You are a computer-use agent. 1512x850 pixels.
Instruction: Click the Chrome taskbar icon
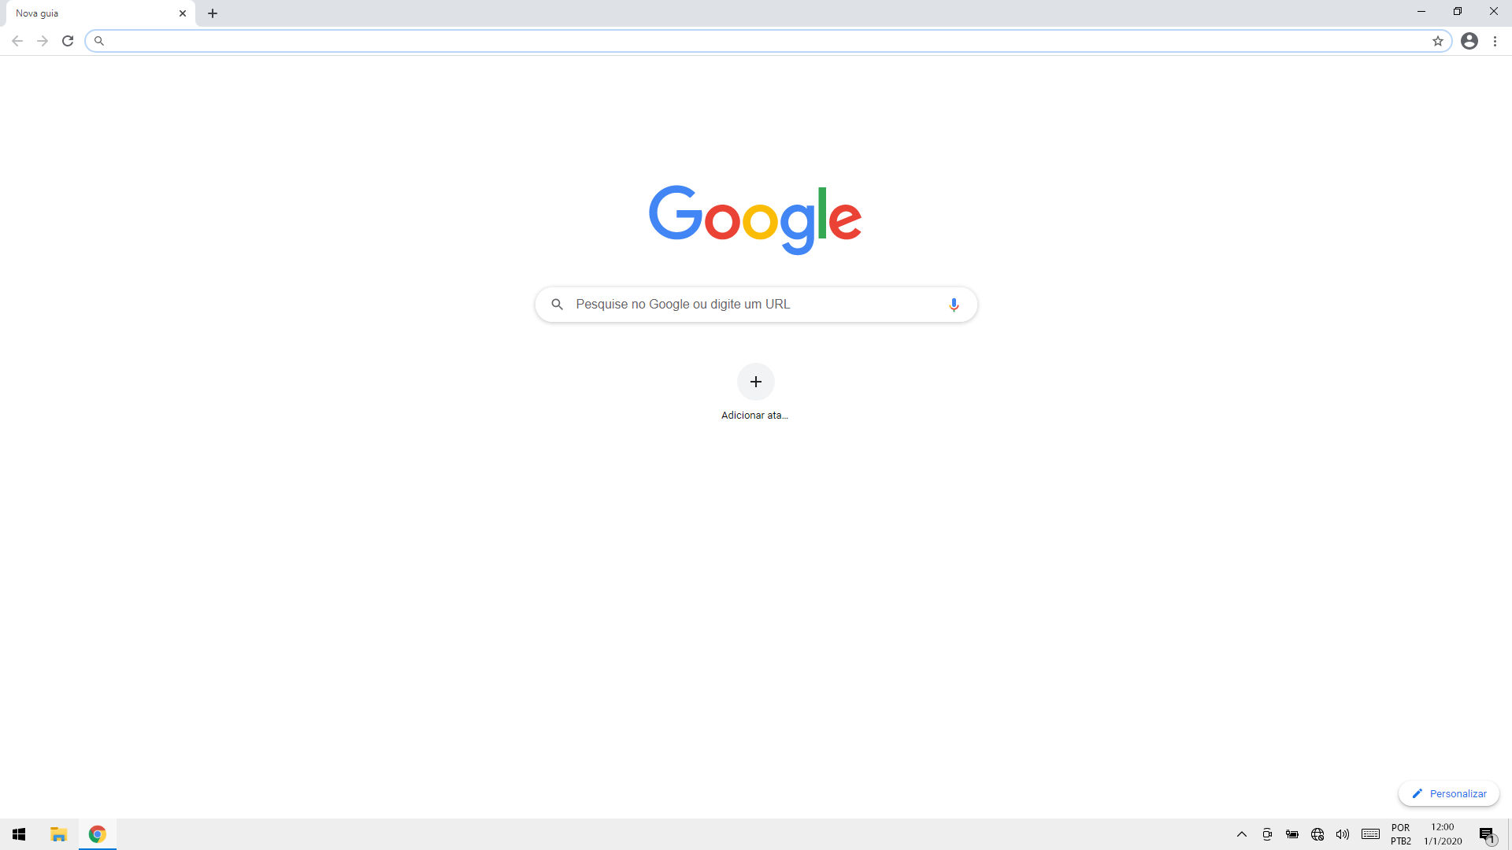98,834
